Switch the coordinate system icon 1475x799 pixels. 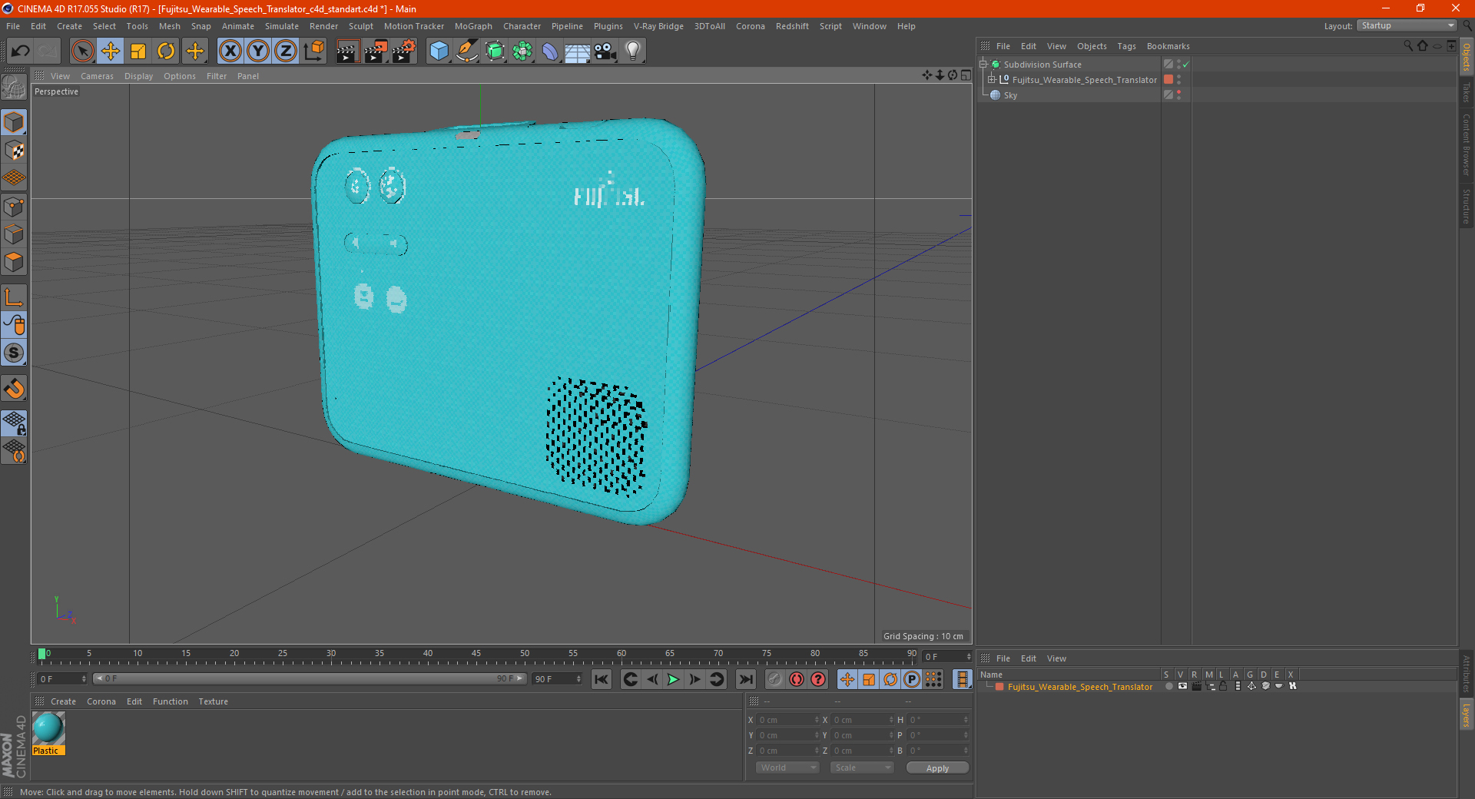[x=313, y=51]
